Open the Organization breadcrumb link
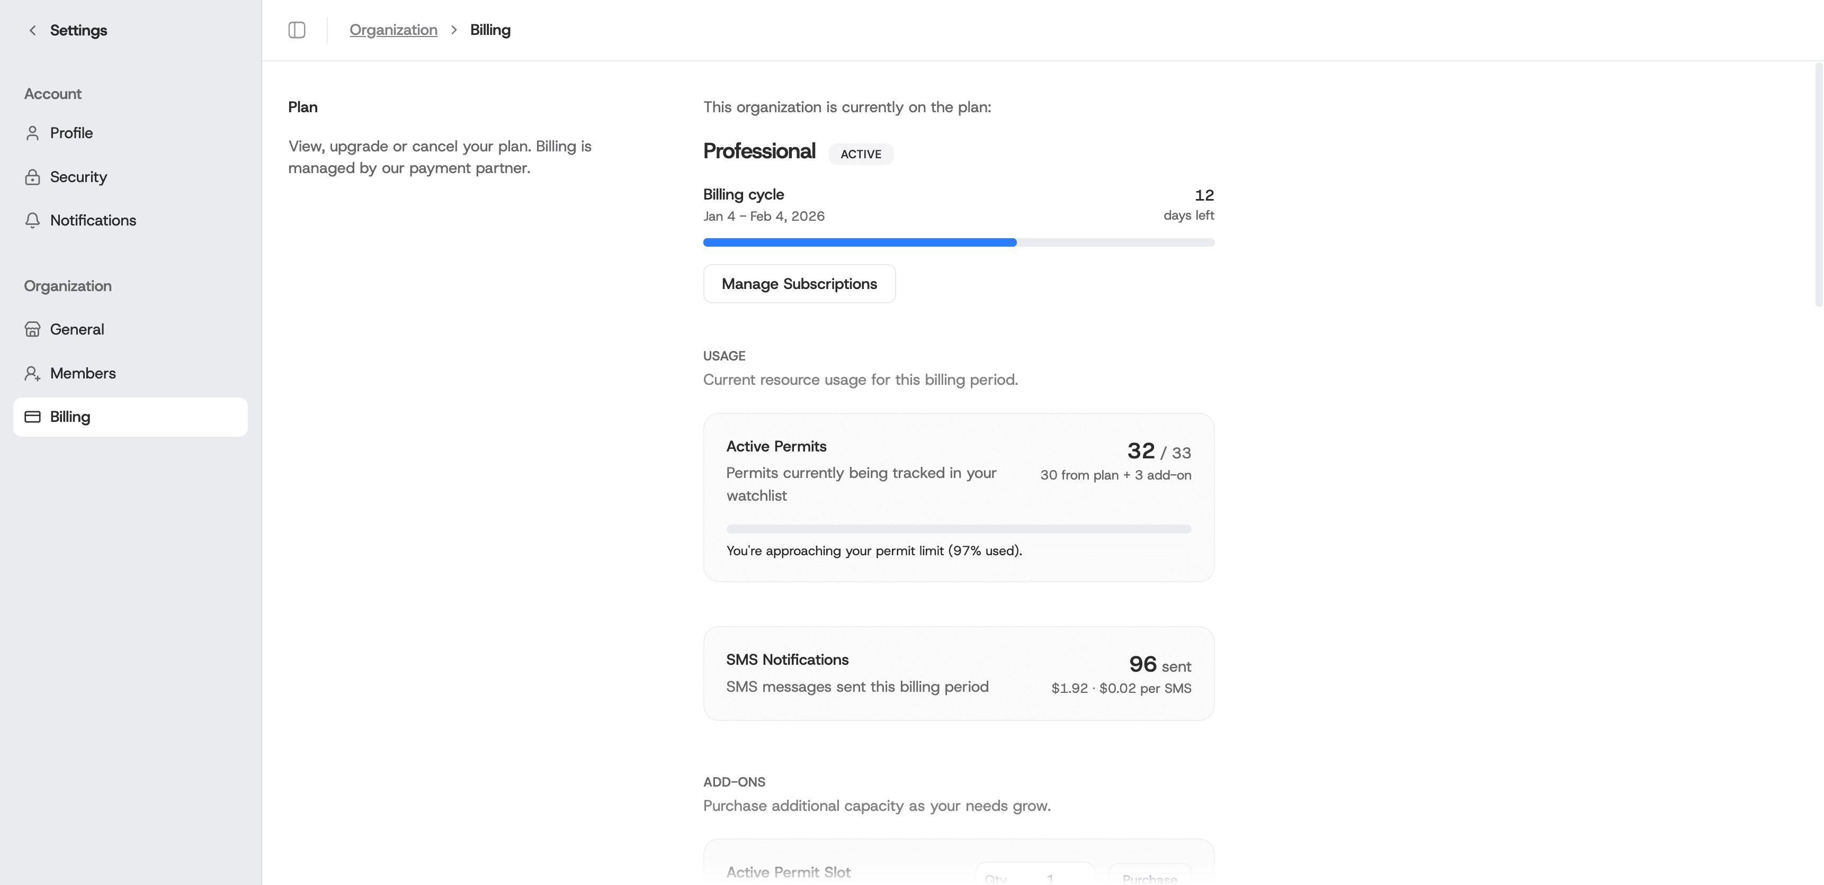The image size is (1824, 885). tap(394, 30)
